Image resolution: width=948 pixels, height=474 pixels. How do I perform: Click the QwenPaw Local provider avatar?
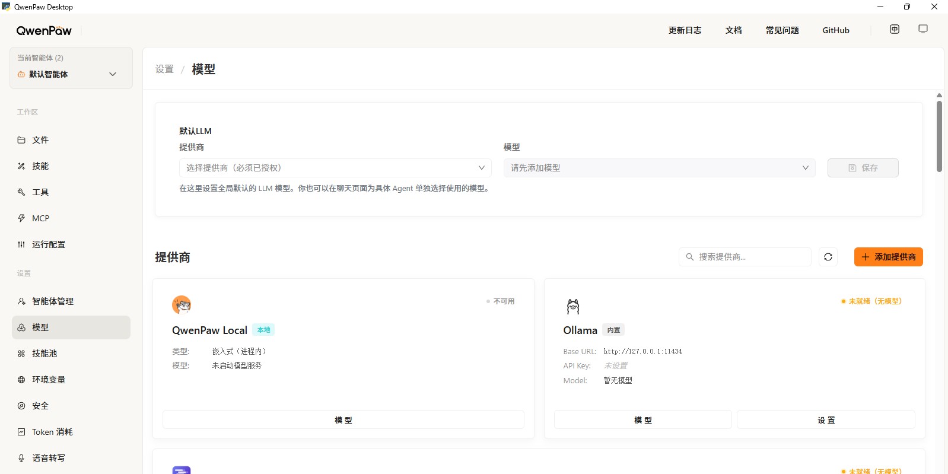(x=182, y=305)
